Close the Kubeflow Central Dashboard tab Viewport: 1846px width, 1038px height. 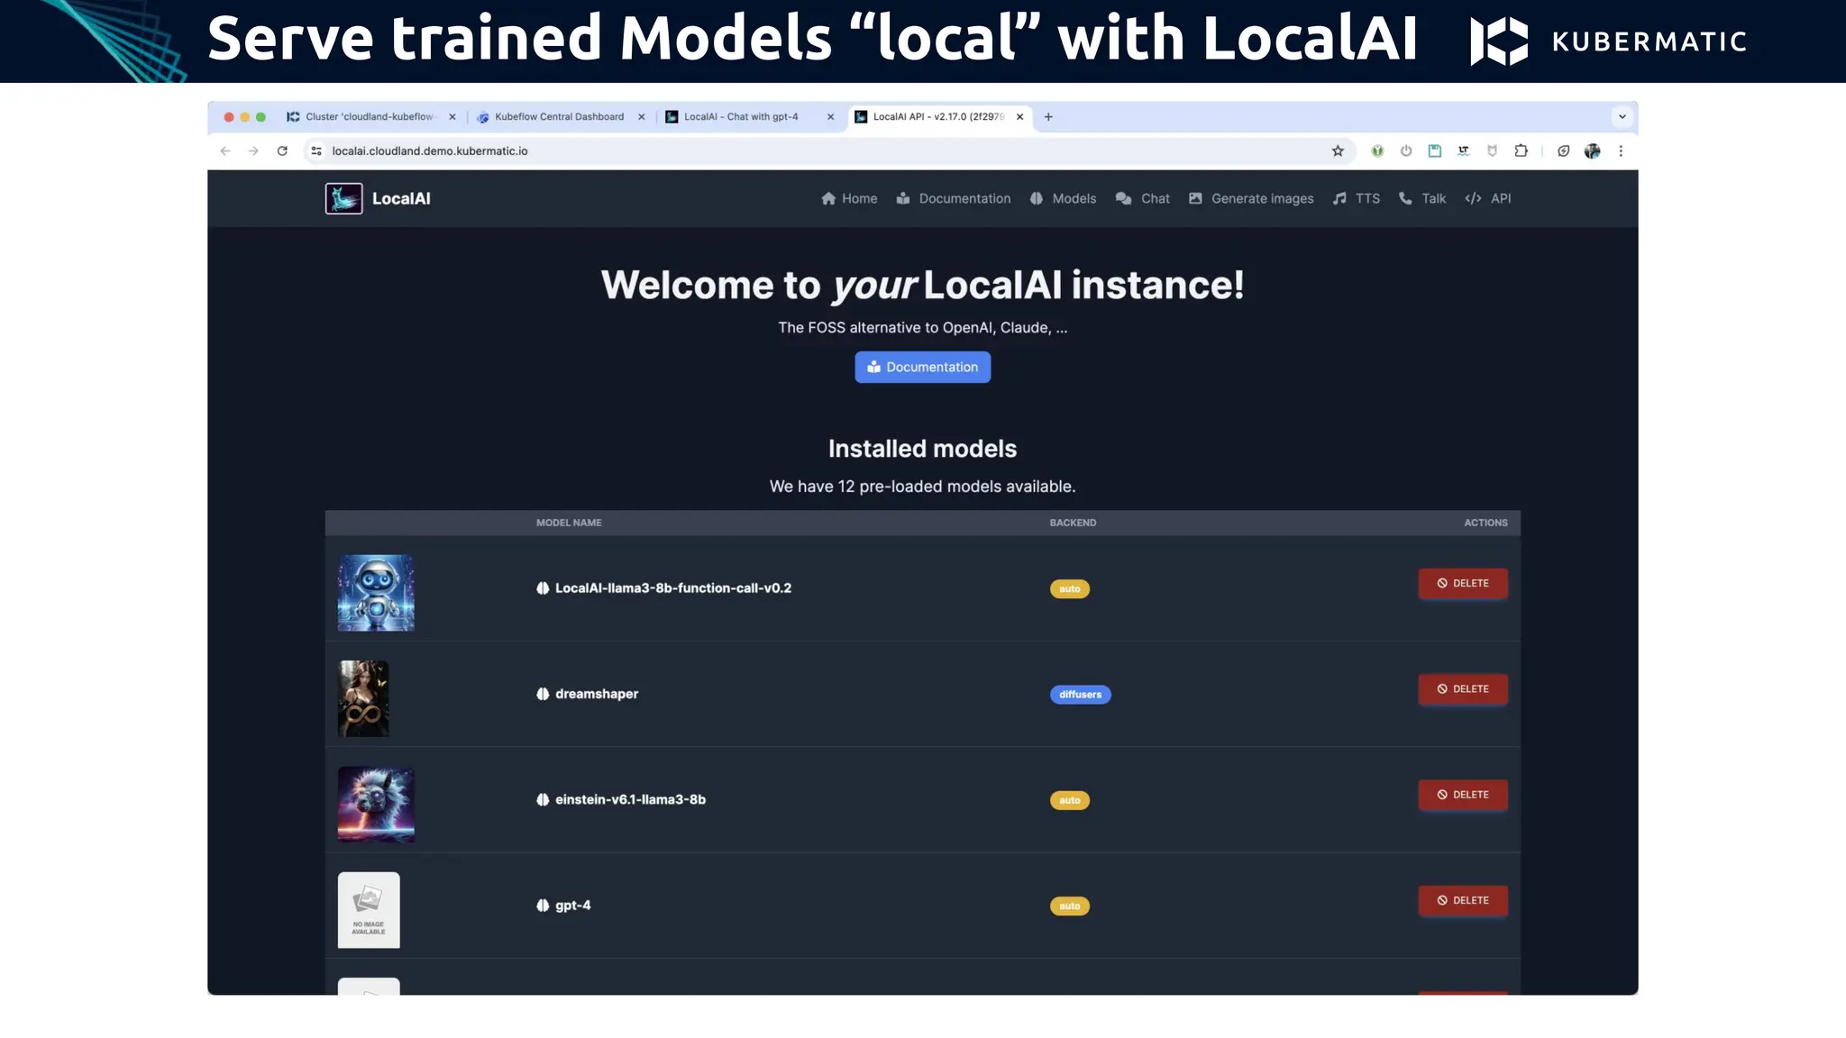coord(642,117)
